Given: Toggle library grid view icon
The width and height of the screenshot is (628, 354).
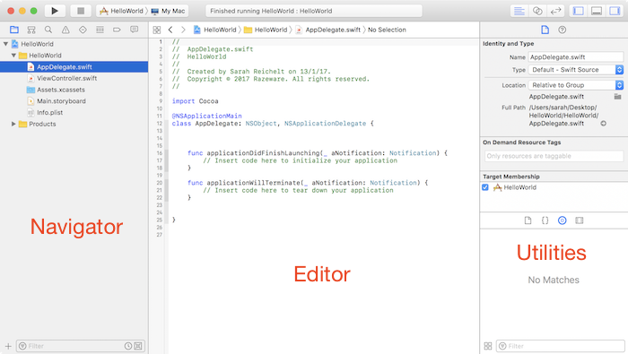Looking at the screenshot, I should tap(488, 346).
